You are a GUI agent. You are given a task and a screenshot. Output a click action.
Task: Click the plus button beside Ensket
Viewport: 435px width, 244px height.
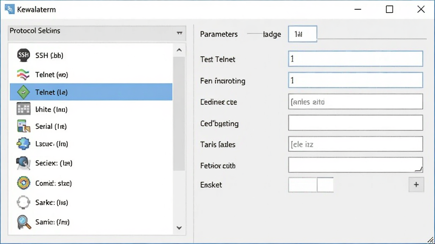point(416,185)
